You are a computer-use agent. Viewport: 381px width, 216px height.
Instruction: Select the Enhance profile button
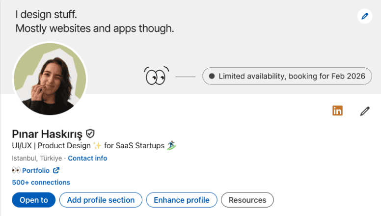click(x=182, y=200)
